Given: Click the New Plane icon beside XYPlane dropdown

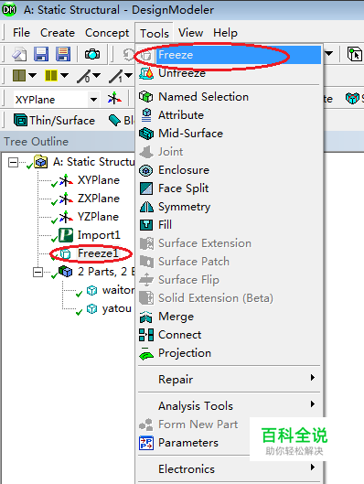Looking at the screenshot, I should pyautogui.click(x=114, y=99).
